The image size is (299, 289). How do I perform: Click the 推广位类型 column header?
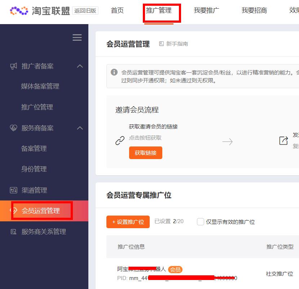coord(280,247)
